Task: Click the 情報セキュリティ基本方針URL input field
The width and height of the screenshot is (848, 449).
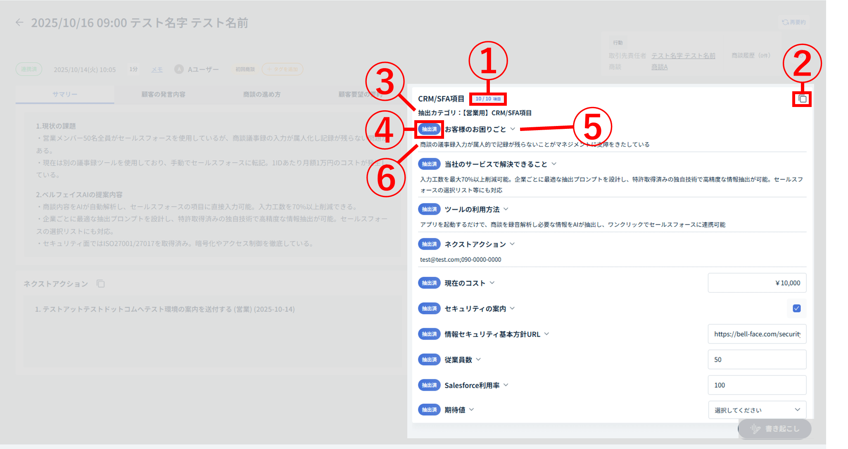Action: click(757, 334)
